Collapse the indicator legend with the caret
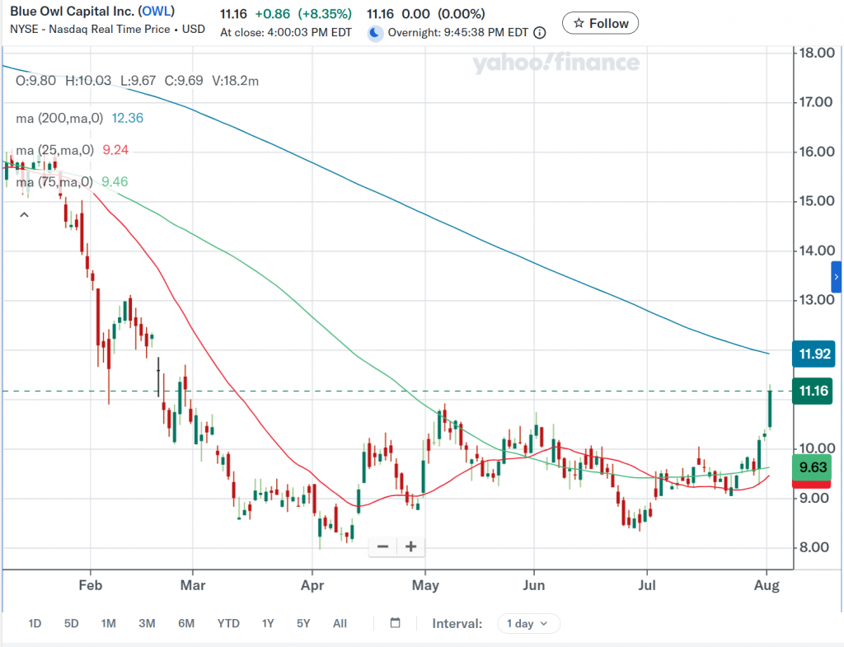Viewport: 844px width, 647px height. tap(24, 215)
